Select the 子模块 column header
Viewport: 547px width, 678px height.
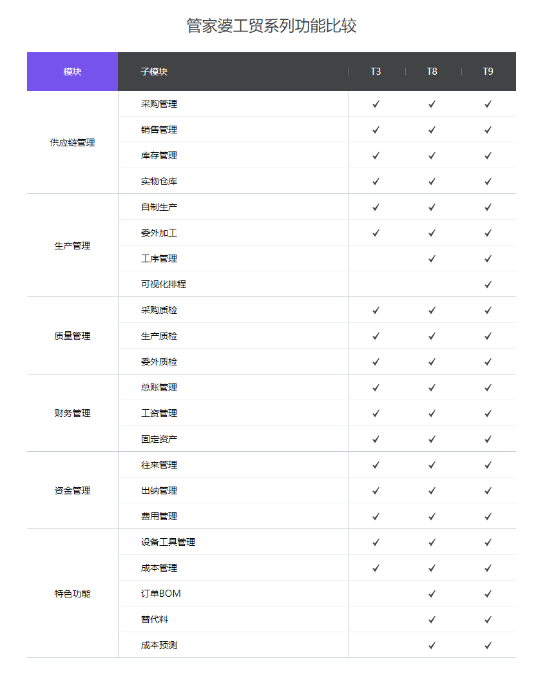[154, 72]
